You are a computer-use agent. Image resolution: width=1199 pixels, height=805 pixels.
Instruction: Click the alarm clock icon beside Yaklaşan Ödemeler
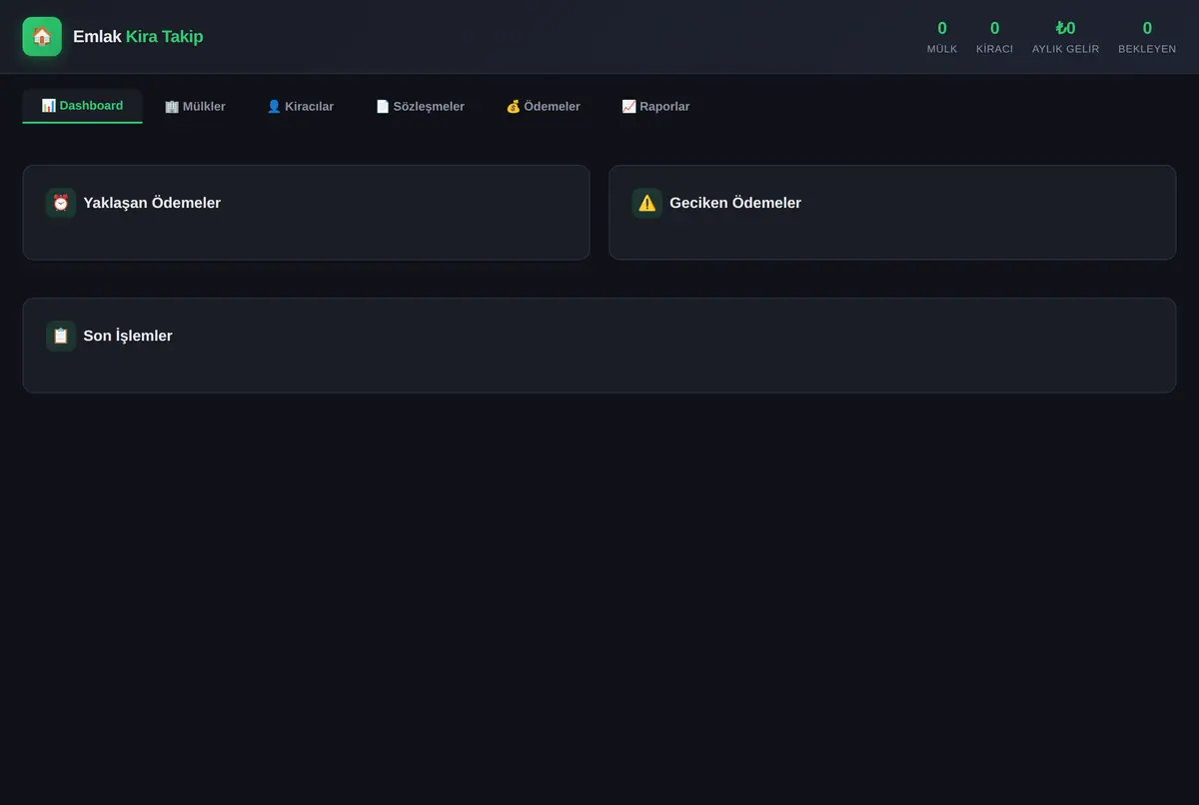pyautogui.click(x=61, y=203)
